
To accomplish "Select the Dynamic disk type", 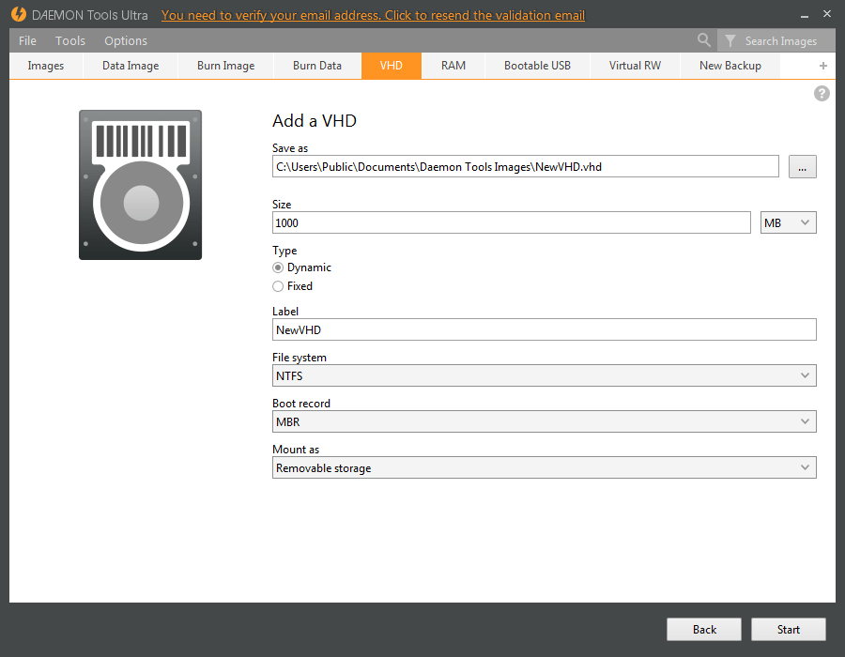I will click(278, 267).
